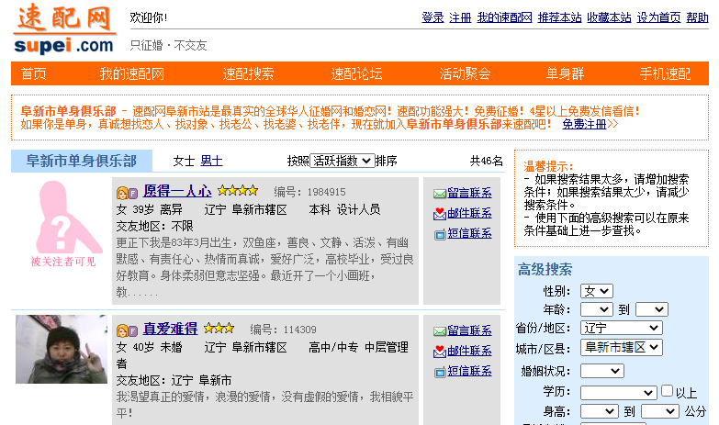719x425 pixels.
Task: Click the 阜新市单身俱乐部 section heading tab
Action: 82,161
